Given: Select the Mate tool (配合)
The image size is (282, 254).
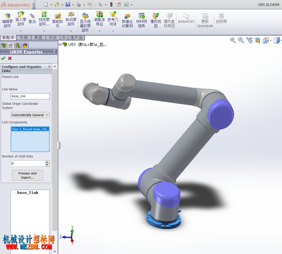Looking at the screenshot, I should tap(32, 19).
